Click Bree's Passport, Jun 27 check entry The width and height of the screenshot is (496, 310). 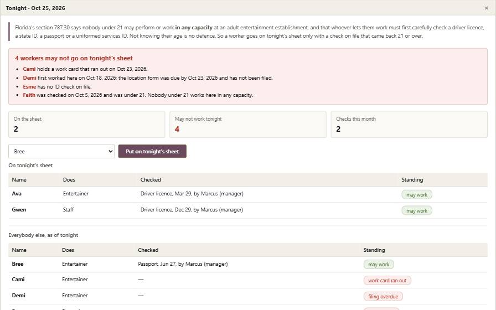[183, 264]
